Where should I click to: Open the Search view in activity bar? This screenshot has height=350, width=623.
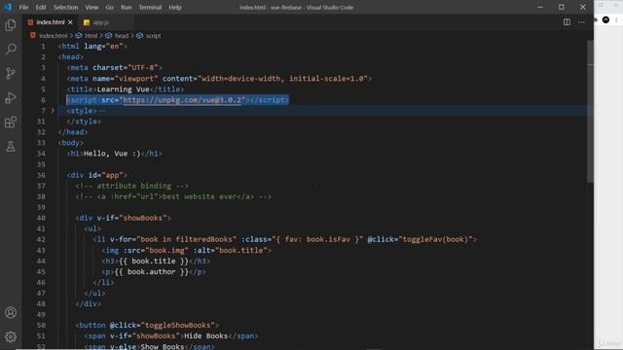coord(11,50)
